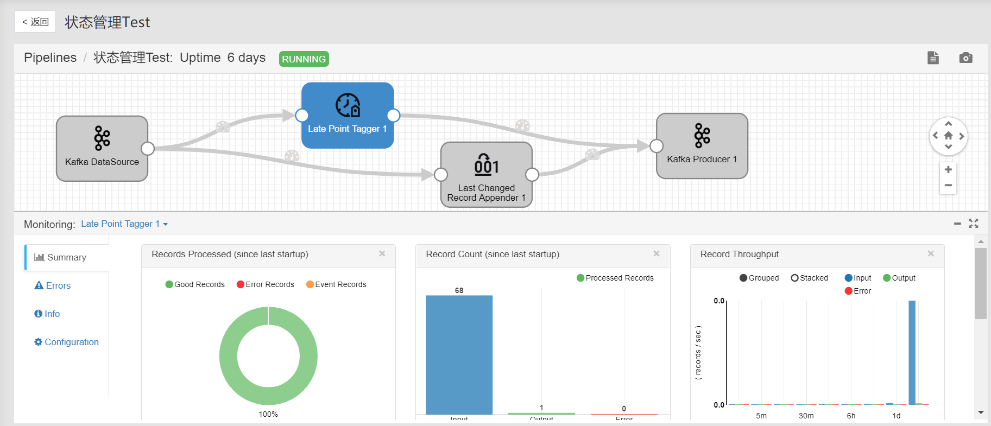Select Last Changed Record Appender 1 node
The height and width of the screenshot is (426, 991).
486,175
